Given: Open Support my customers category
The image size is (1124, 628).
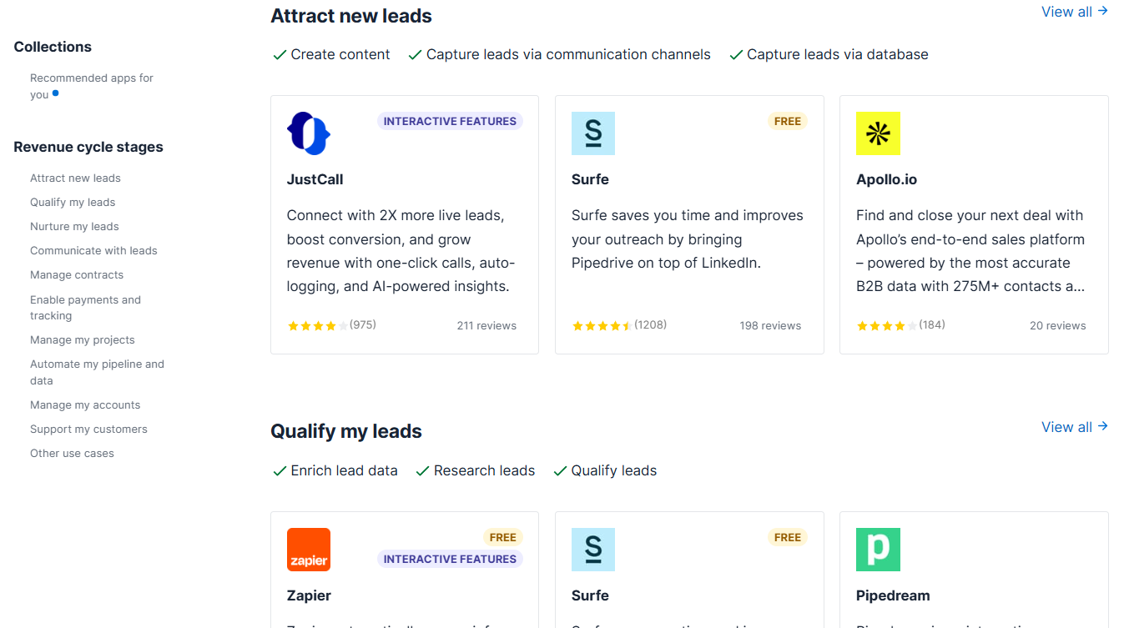Looking at the screenshot, I should pos(88,429).
